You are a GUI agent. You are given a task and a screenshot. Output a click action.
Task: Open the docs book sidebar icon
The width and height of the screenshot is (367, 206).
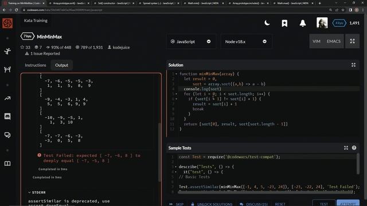coord(7,164)
